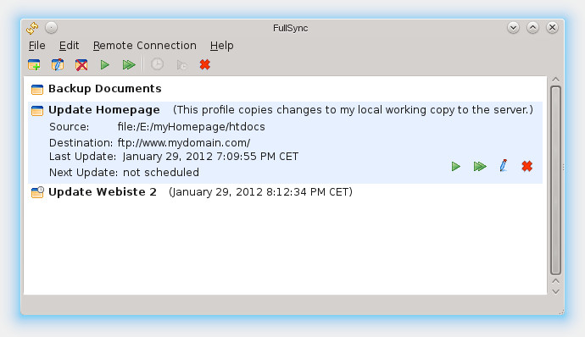This screenshot has width=585, height=337.
Task: Open the Edit menu
Action: tap(69, 46)
